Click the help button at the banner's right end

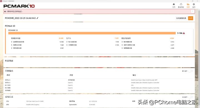tap(192, 11)
